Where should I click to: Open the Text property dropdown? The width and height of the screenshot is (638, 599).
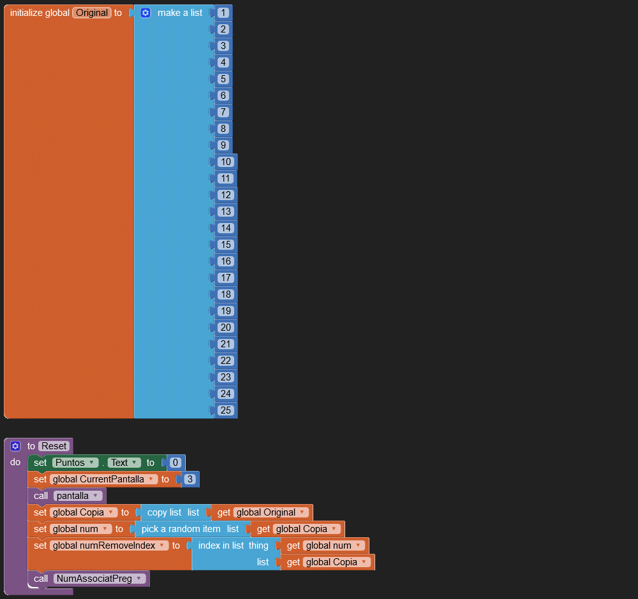[x=136, y=463]
